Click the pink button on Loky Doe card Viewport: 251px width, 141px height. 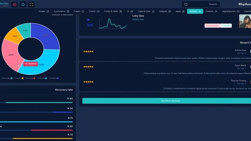pos(212,25)
